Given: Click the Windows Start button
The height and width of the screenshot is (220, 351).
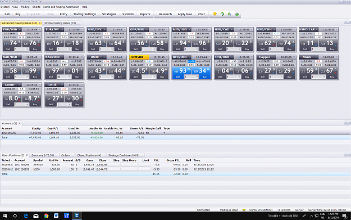Looking at the screenshot, I should click(x=5, y=215).
